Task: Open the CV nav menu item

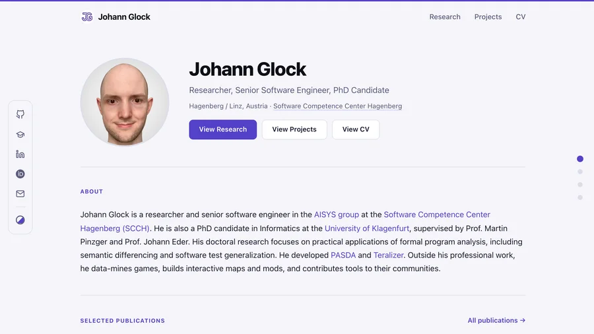Action: pos(521,17)
